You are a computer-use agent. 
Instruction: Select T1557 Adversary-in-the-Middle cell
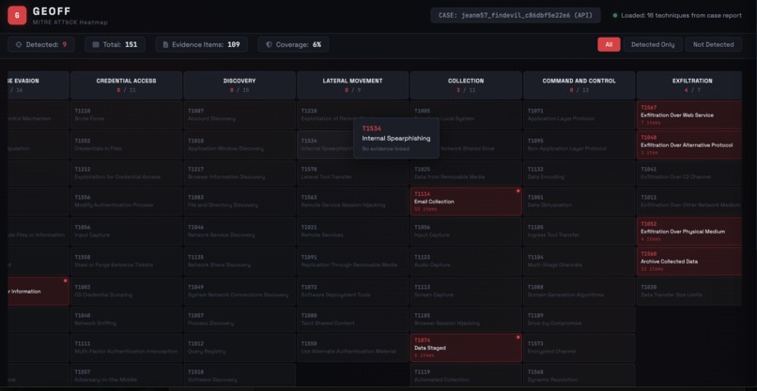coord(126,376)
